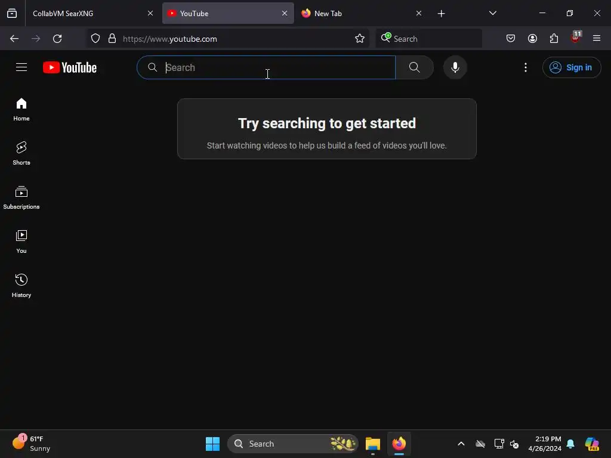Open the You section in sidebar
611x458 pixels.
pyautogui.click(x=21, y=242)
